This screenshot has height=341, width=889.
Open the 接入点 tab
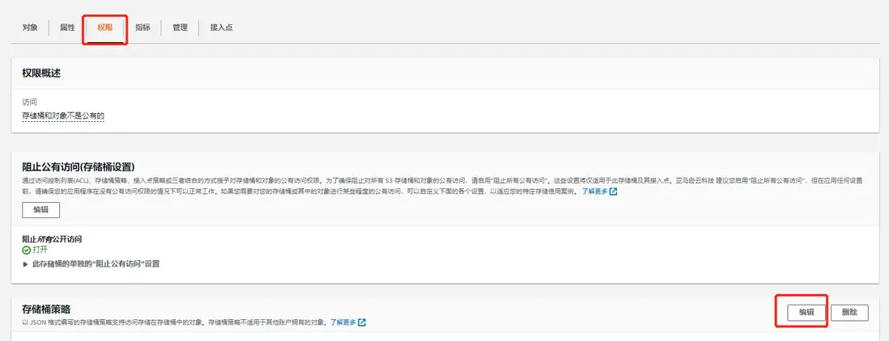click(221, 27)
